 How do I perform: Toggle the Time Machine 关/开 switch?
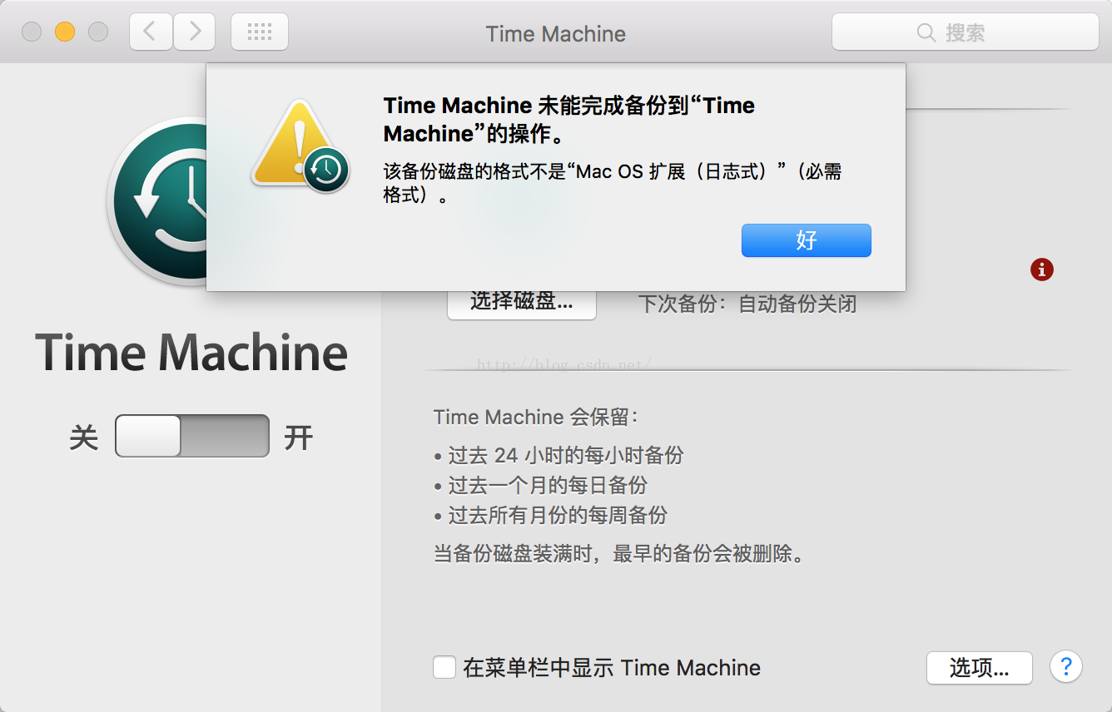[192, 436]
